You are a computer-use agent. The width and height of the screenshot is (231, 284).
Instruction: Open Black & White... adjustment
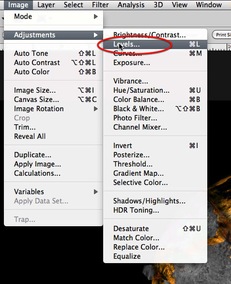(x=155, y=109)
